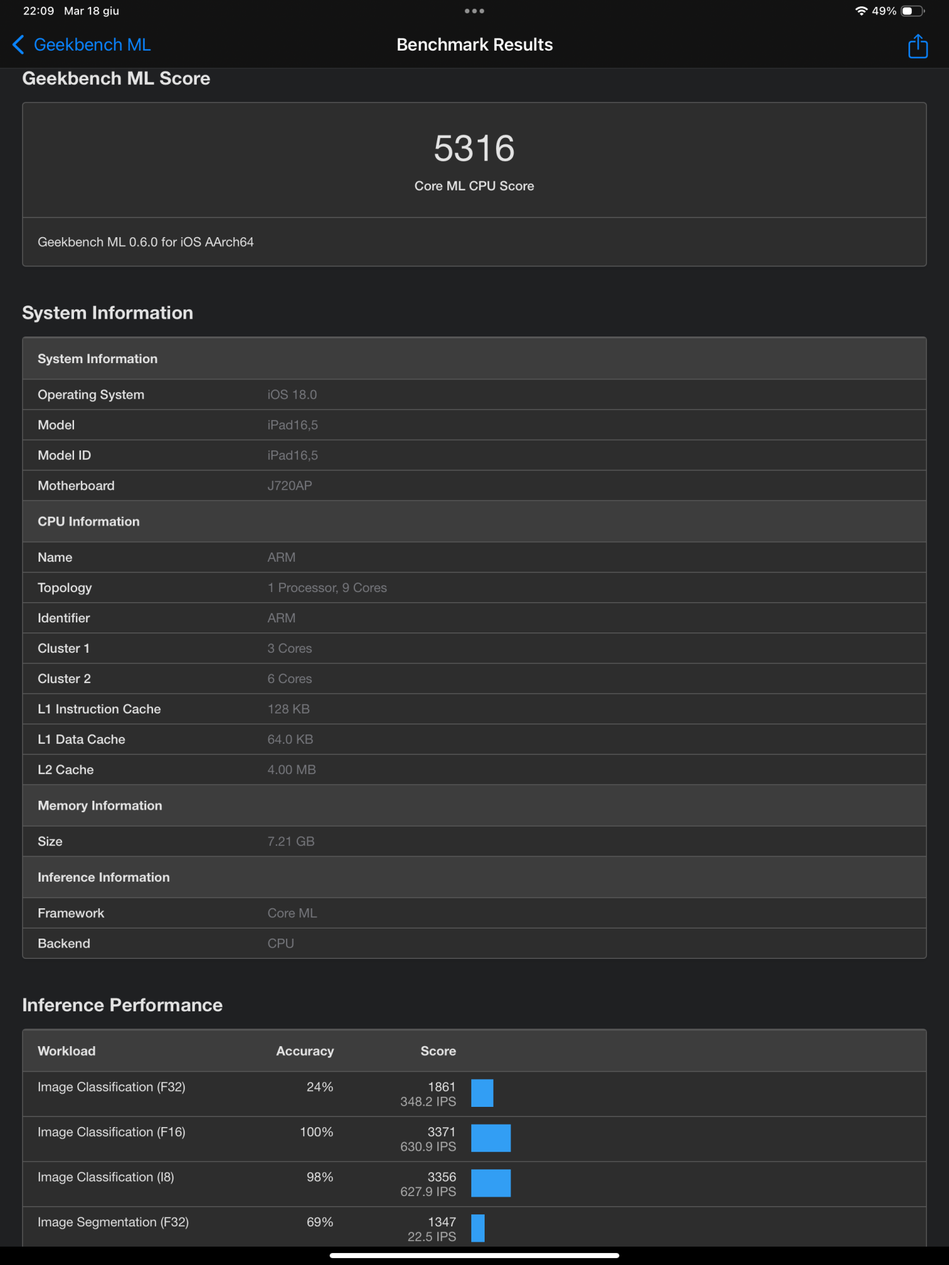Image resolution: width=949 pixels, height=1265 pixels.
Task: Tap the battery indicator icon
Action: click(x=913, y=11)
